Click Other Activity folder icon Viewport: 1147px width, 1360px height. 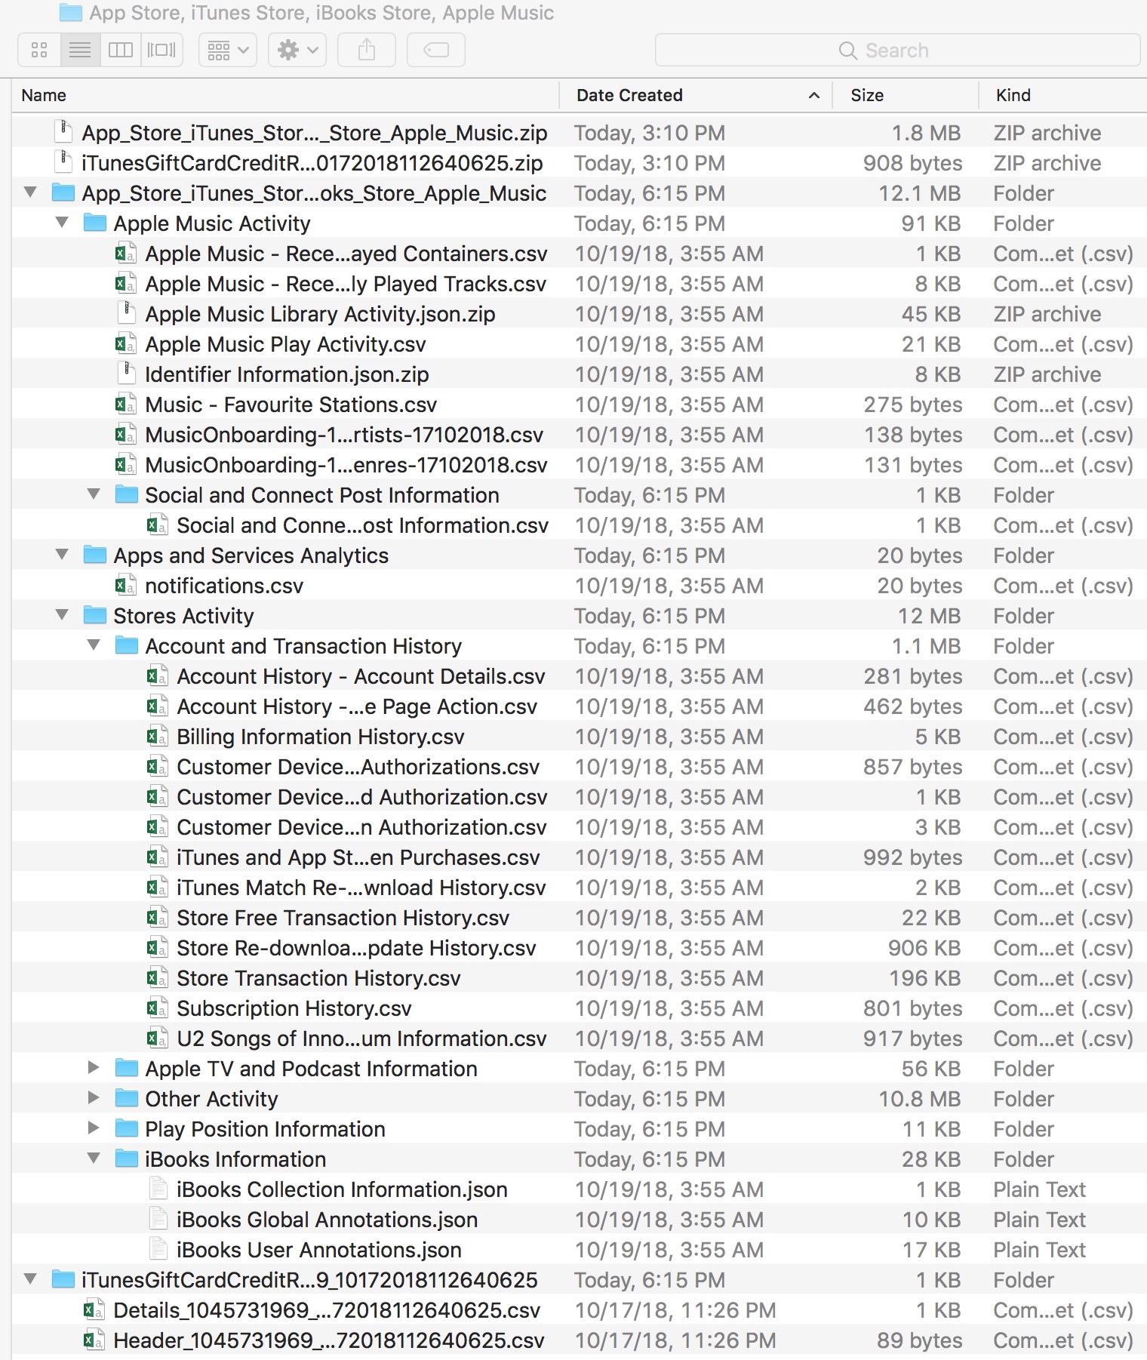click(126, 1098)
